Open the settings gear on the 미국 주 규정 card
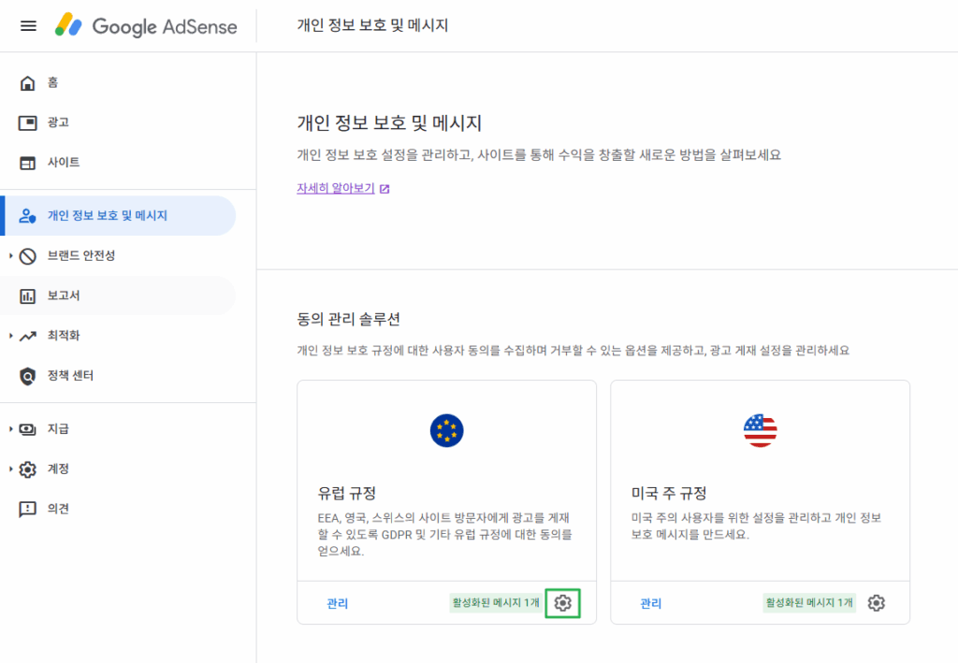Screen dimensions: 958x663 [x=876, y=603]
